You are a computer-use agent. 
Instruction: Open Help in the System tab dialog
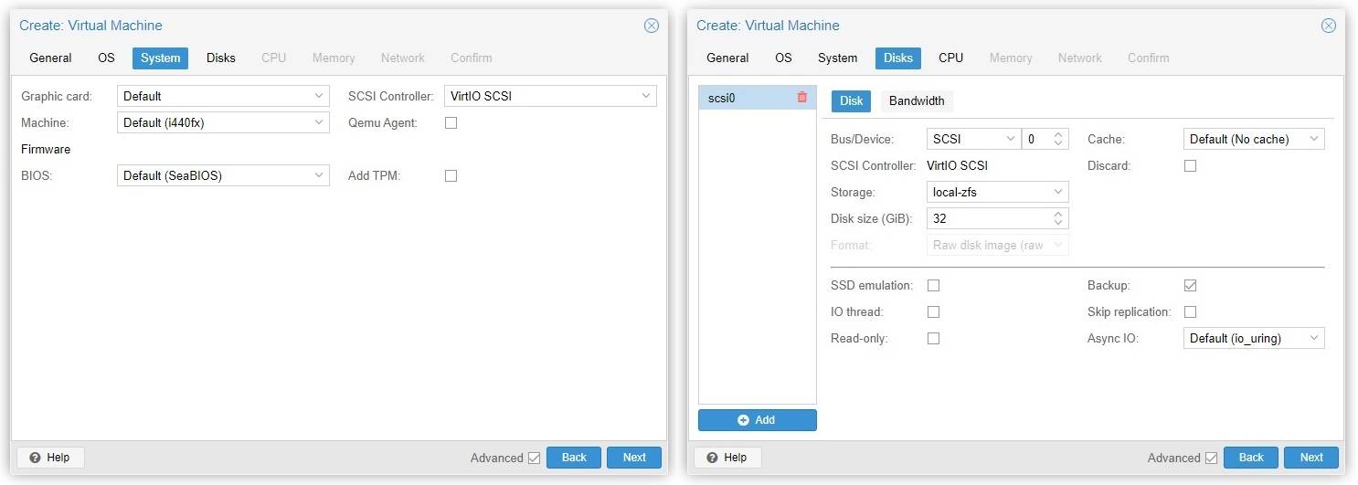click(x=50, y=458)
